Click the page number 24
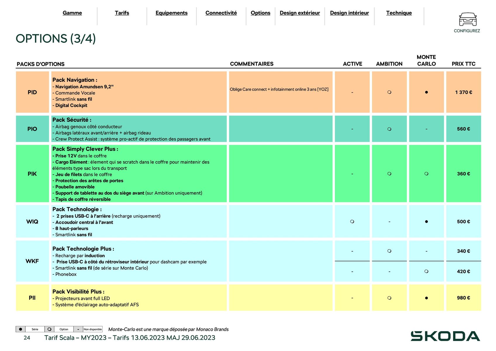Image resolution: width=496 pixels, height=351 pixels. tap(27, 338)
